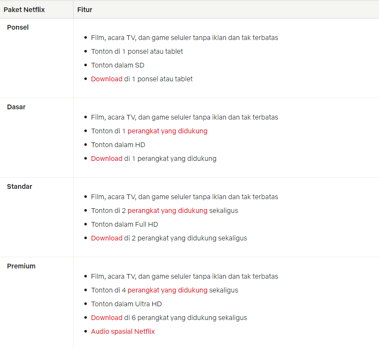Click the 'Tonton dalam Ultra HD' text
379x348 pixels.
[126, 304]
